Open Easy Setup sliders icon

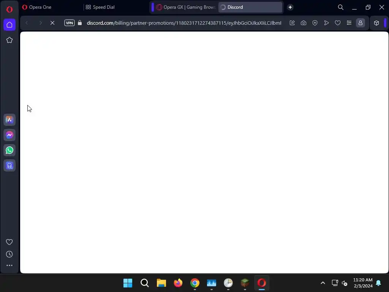pyautogui.click(x=349, y=23)
